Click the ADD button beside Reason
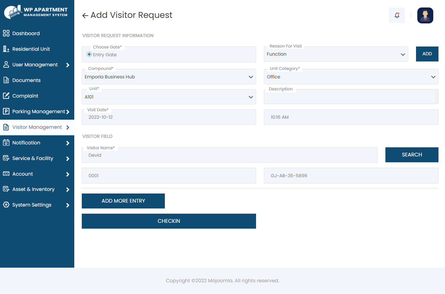Screen dimensions: 445x294 (427, 54)
